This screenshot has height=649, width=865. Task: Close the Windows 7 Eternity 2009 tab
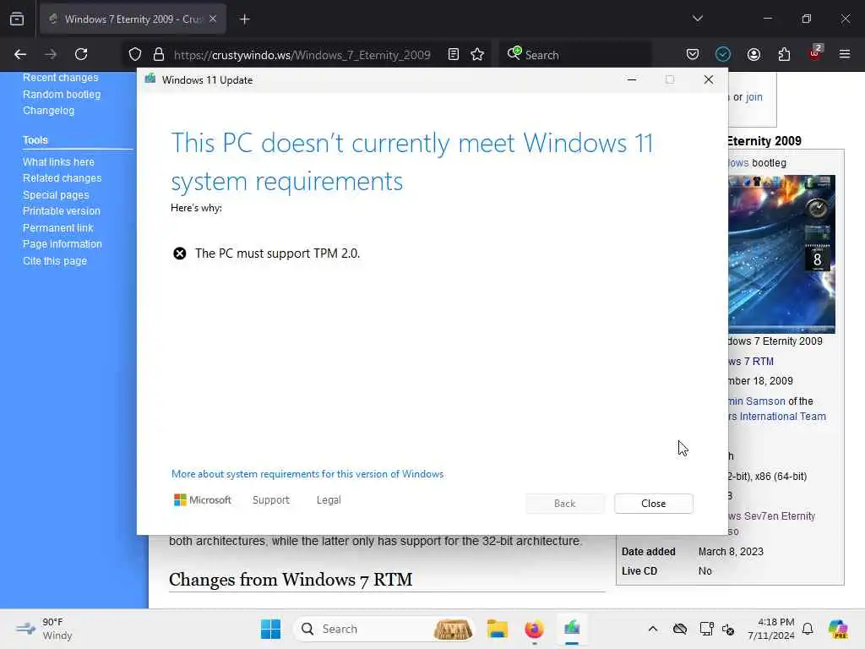[x=213, y=19]
